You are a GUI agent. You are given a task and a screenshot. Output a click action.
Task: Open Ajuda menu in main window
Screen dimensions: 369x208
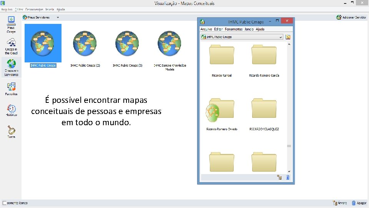pyautogui.click(x=60, y=9)
